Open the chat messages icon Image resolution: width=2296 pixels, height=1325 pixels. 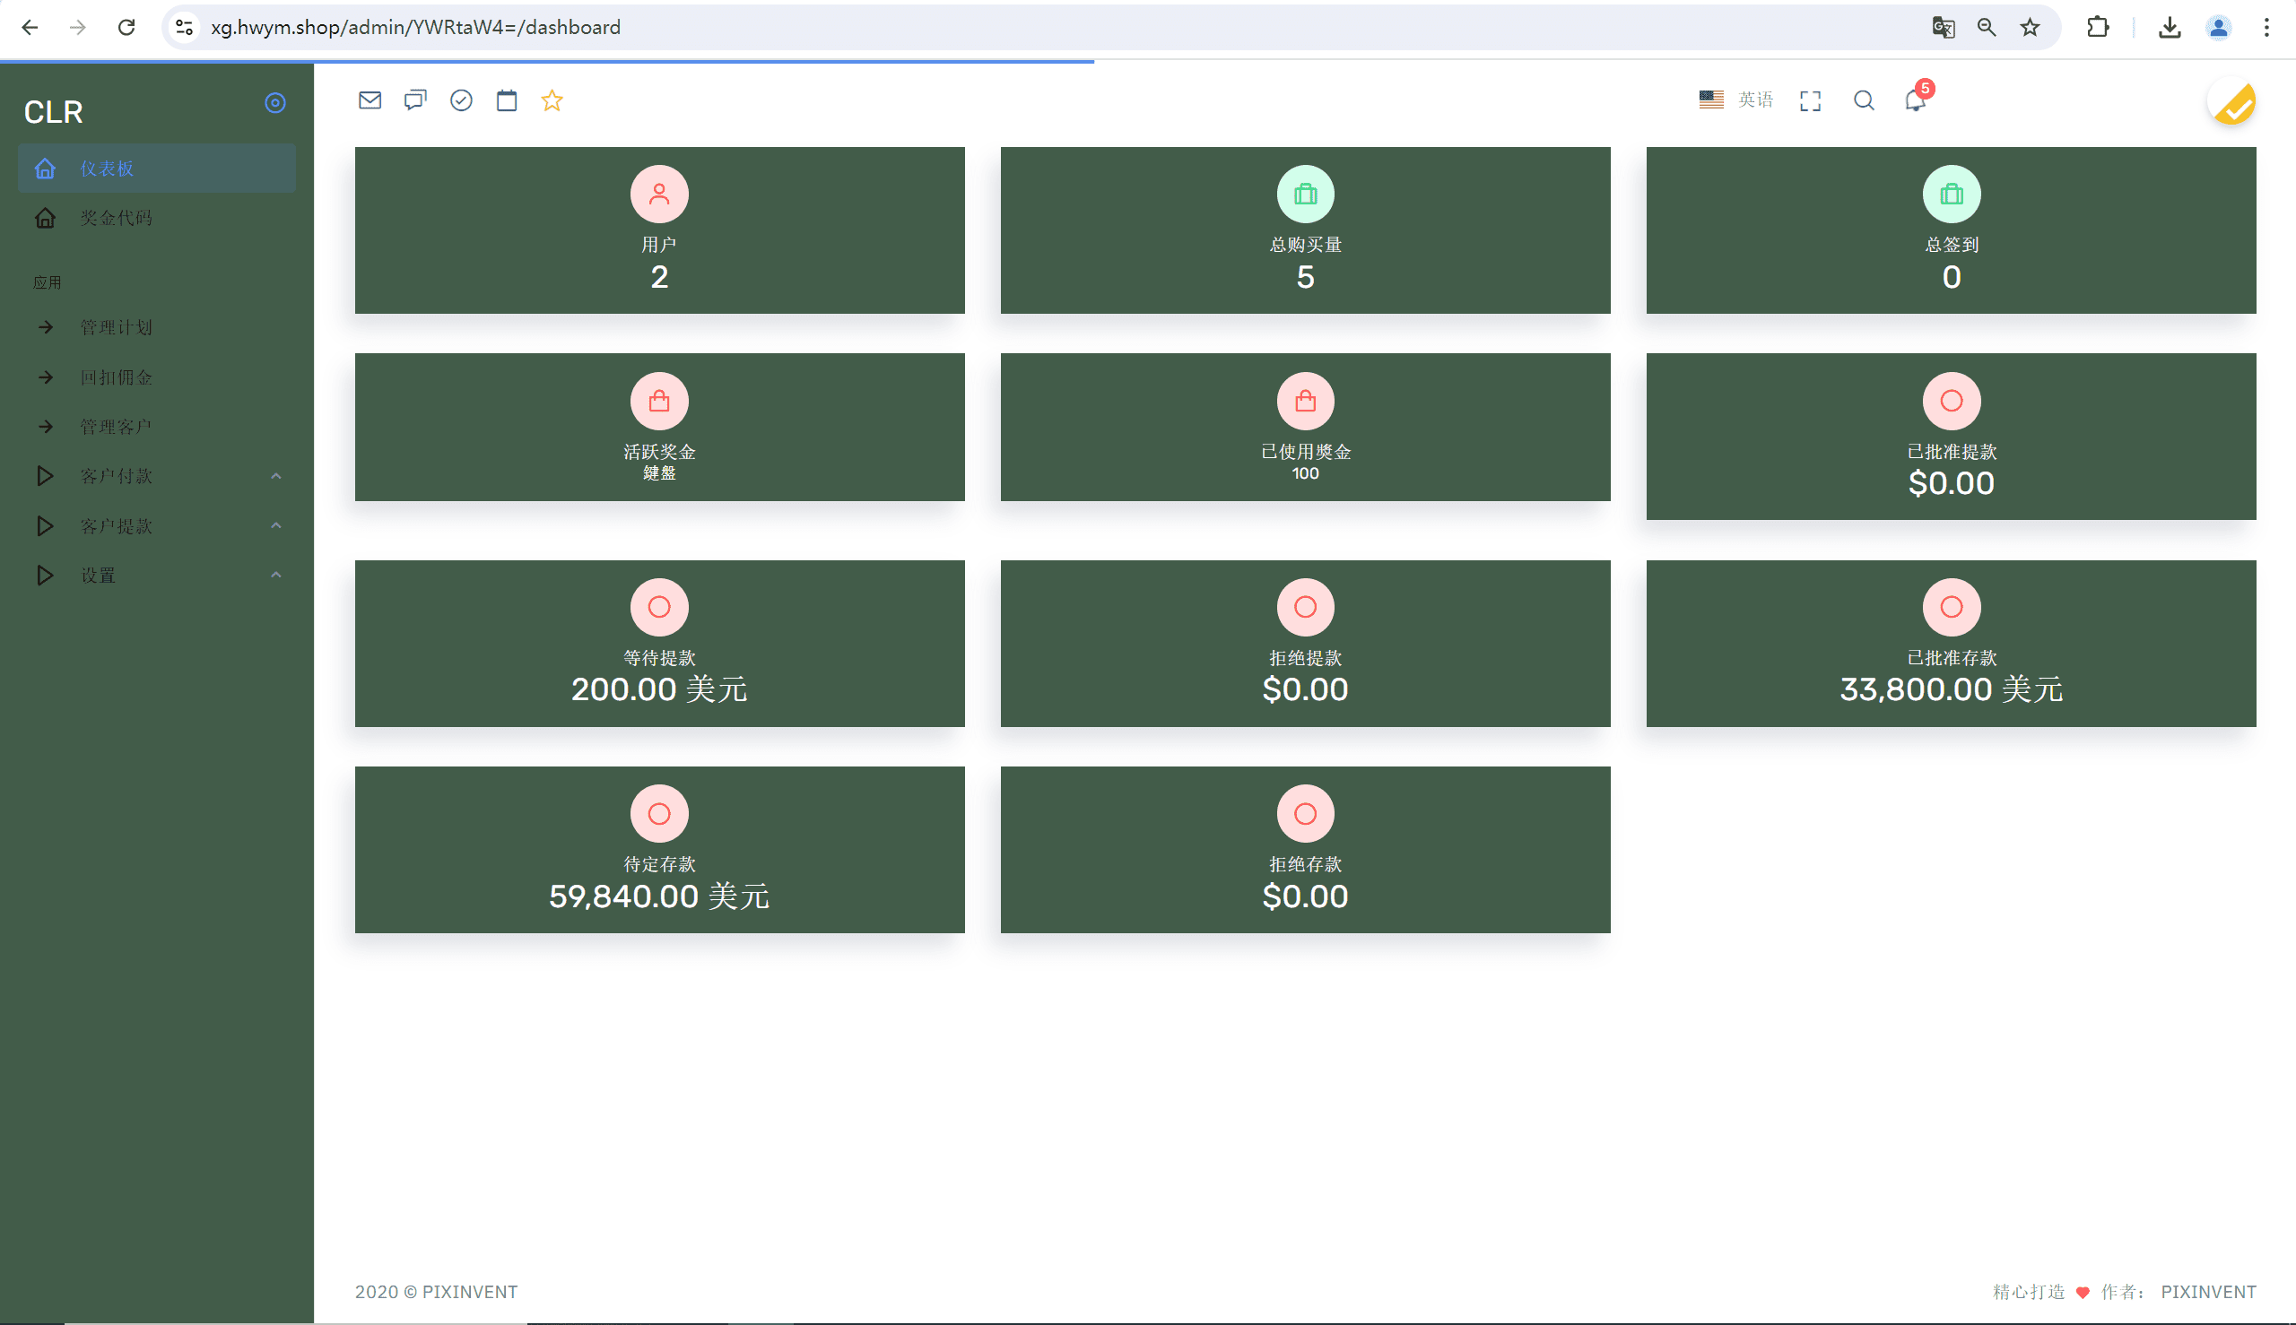(415, 100)
